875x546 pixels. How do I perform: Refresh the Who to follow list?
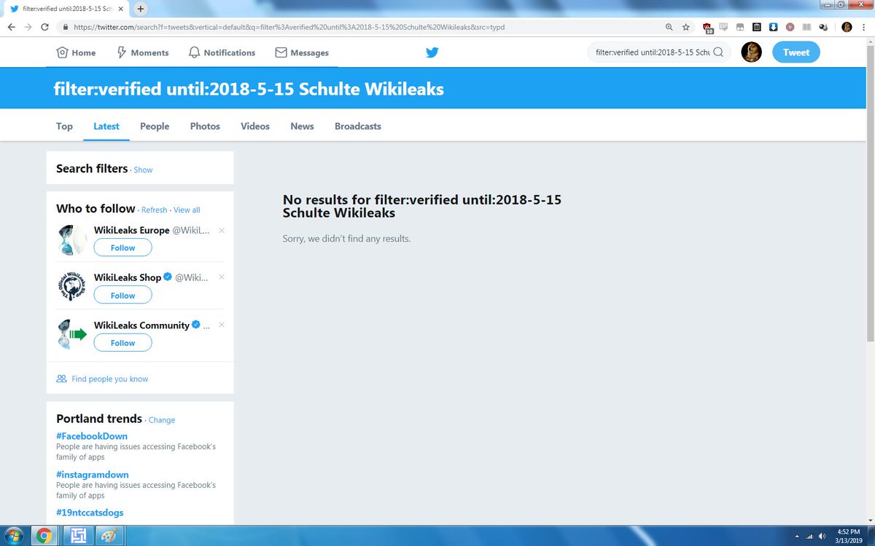(155, 210)
